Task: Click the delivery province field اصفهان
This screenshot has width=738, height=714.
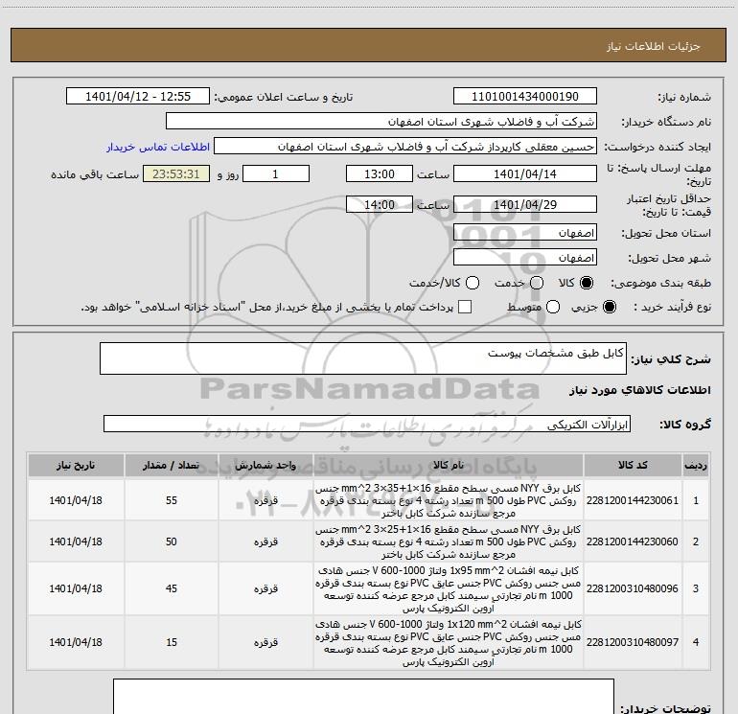Action: [525, 233]
